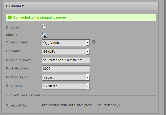Open the Bit Rate dropdown
This screenshot has height=115, width=166.
coord(66,51)
